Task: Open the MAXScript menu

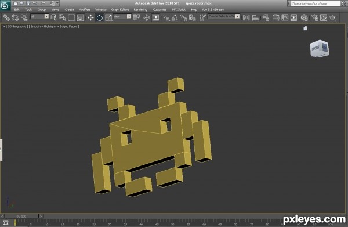Action: [179, 10]
